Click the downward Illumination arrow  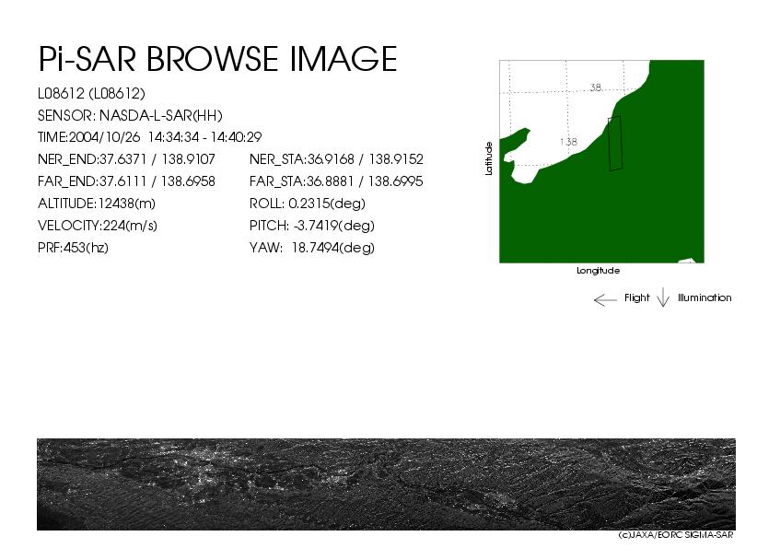click(663, 297)
